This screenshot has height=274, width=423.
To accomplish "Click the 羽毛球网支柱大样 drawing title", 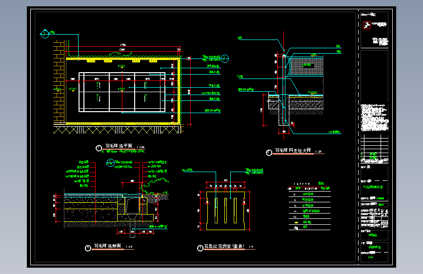I will tap(293, 150).
